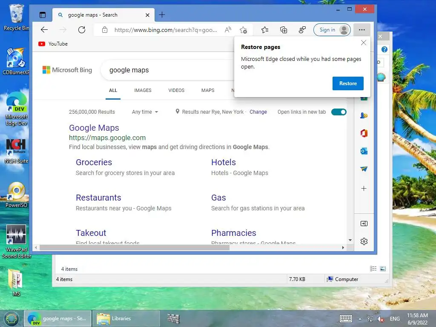Select Microsoft Edge Dev desktop shortcut
436x327 pixels.
[17, 109]
